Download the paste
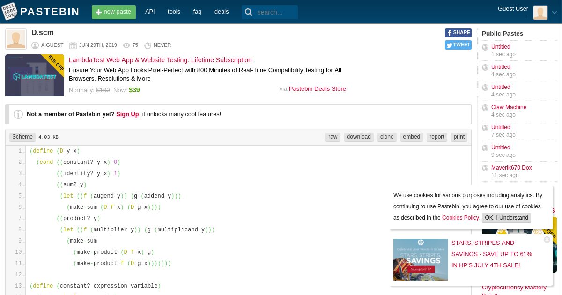The height and width of the screenshot is (295, 562). [359, 137]
